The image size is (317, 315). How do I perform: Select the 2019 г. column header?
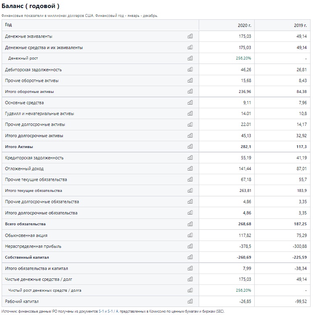(300, 25)
